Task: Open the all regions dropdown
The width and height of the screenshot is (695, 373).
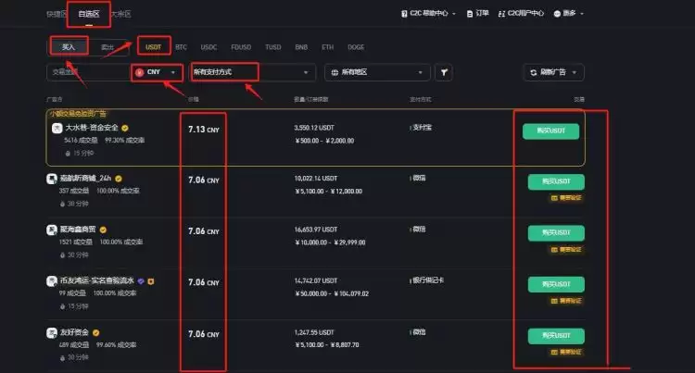Action: pyautogui.click(x=377, y=72)
